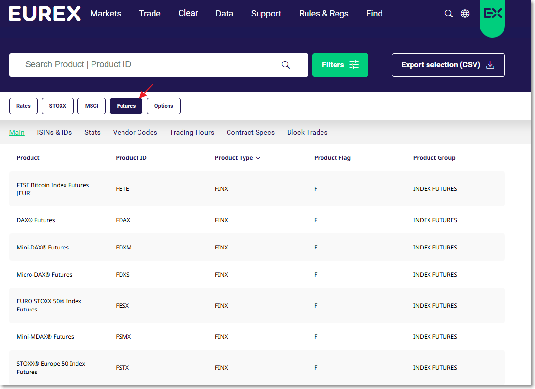Click the Export selection (CSV) button
This screenshot has width=535, height=389.
coord(448,64)
